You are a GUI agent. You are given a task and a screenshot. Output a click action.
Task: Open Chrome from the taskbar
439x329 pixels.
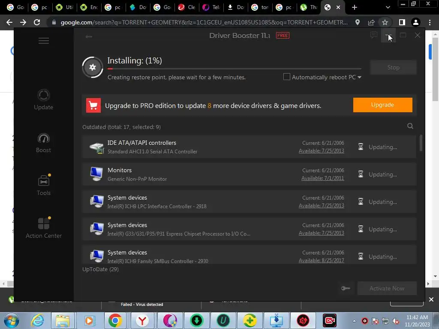[115, 321]
